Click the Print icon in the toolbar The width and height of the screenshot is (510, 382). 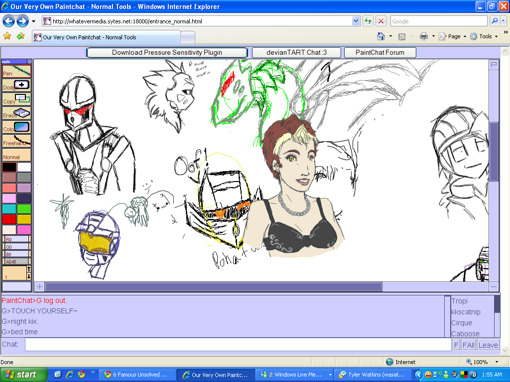click(425, 37)
